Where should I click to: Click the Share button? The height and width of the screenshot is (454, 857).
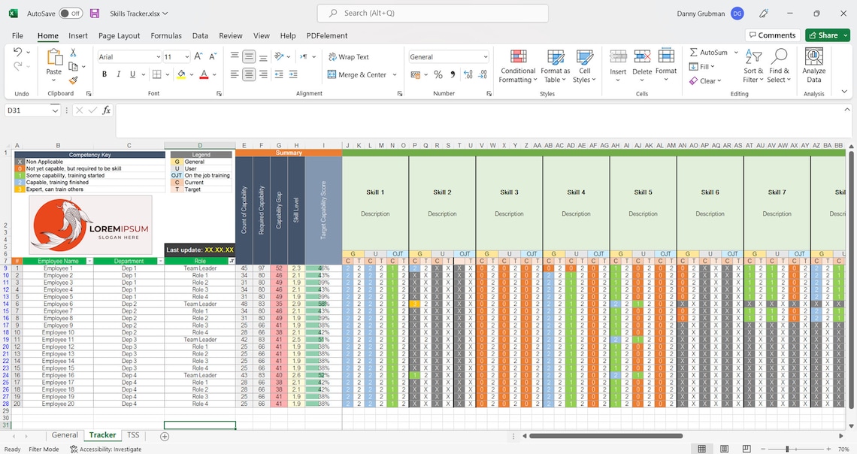click(x=826, y=35)
